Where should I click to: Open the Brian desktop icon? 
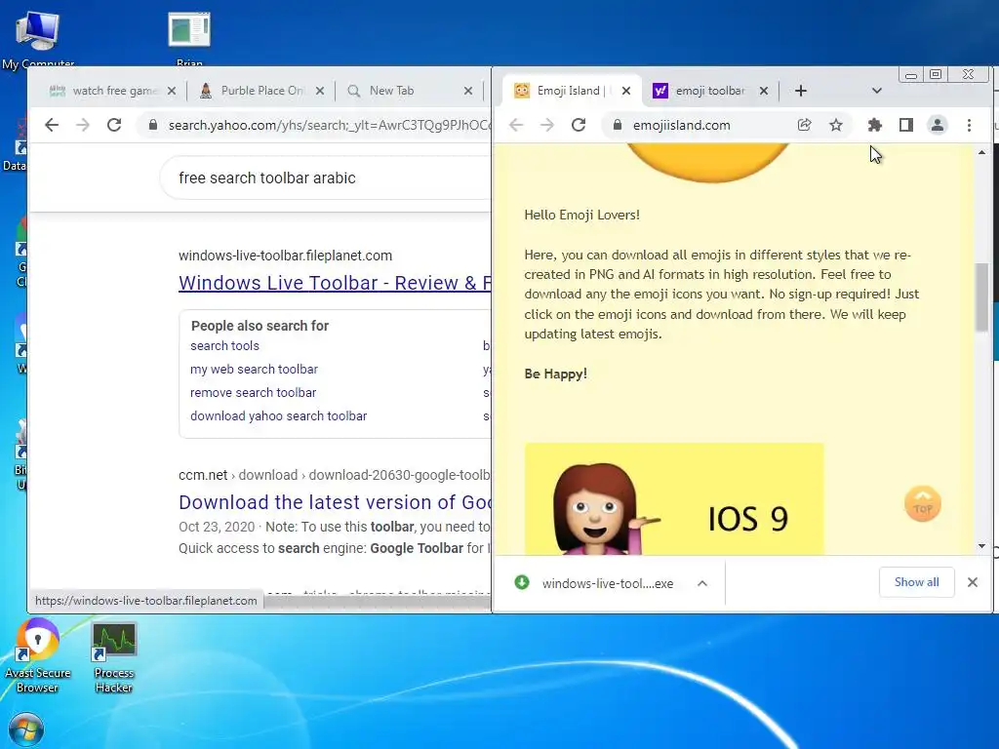pyautogui.click(x=189, y=38)
